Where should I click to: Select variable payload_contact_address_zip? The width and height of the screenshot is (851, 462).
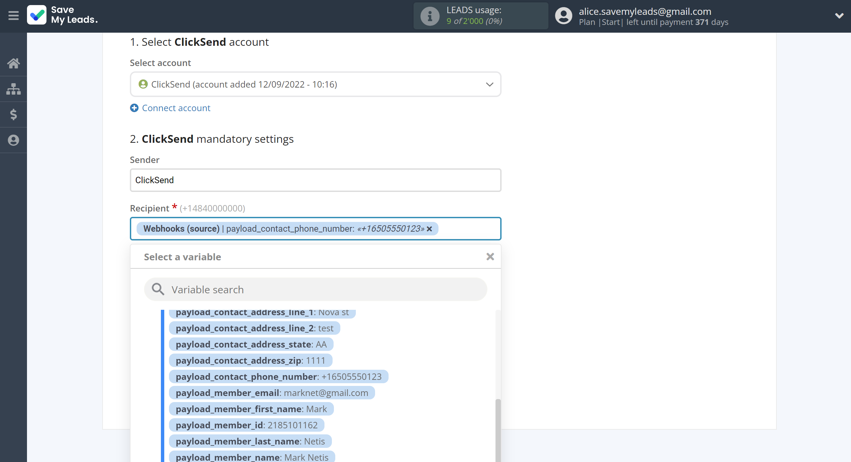(251, 361)
